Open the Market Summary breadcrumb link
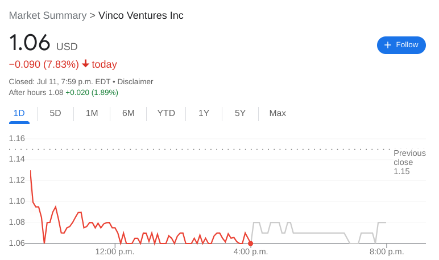Viewport: 439px width, 260px height. (47, 15)
